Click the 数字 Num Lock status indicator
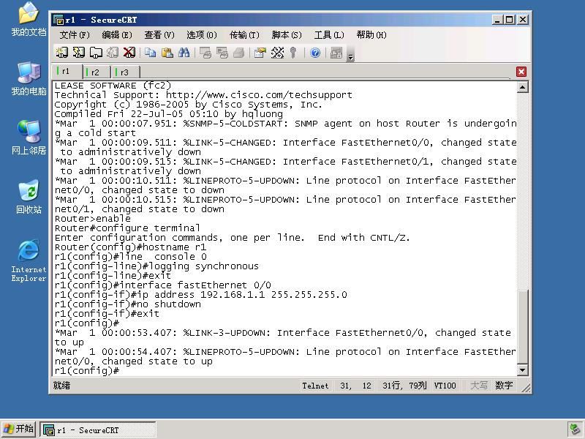 coord(504,386)
